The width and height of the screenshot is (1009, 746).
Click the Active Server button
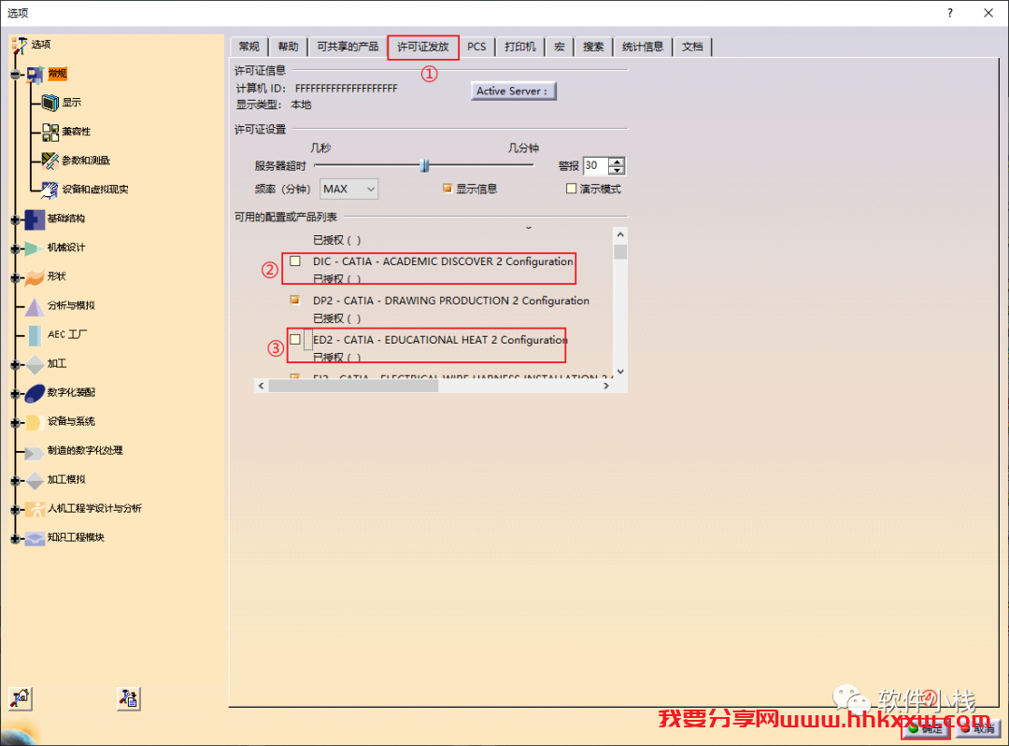513,91
